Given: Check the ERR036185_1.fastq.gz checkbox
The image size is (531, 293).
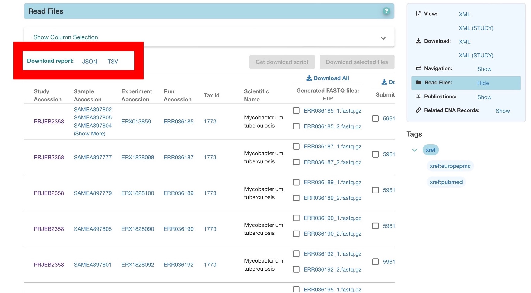Looking at the screenshot, I should point(296,111).
